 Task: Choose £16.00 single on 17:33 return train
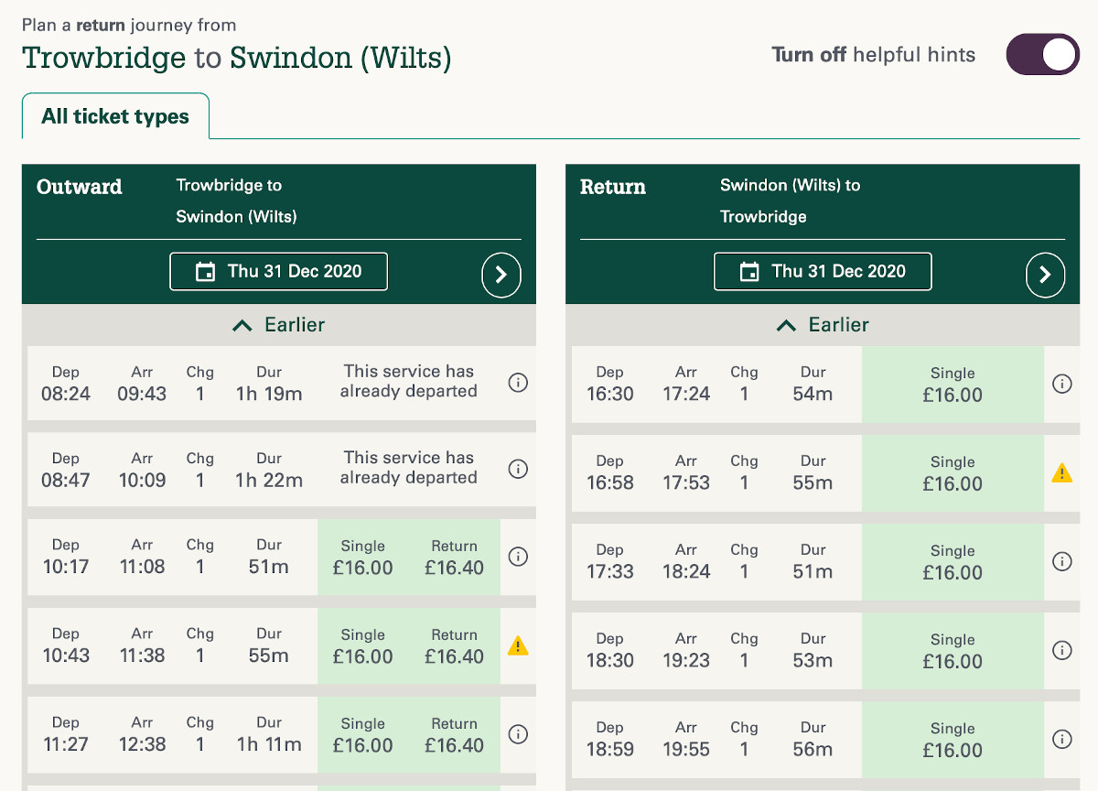pyautogui.click(x=953, y=562)
